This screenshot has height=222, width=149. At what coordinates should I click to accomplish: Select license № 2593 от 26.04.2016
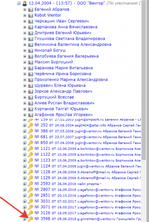pyautogui.click(x=68, y=184)
